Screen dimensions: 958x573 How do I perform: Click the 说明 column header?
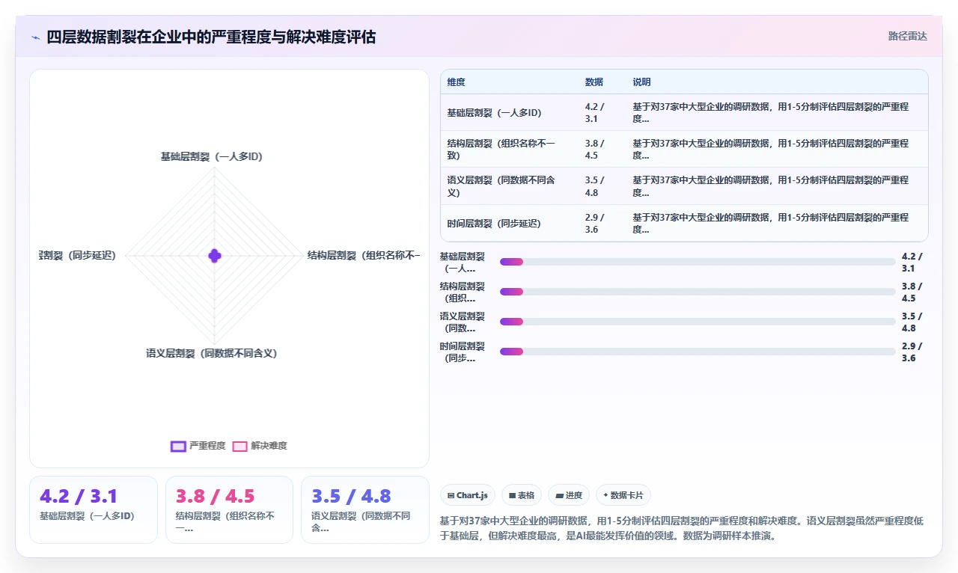641,82
